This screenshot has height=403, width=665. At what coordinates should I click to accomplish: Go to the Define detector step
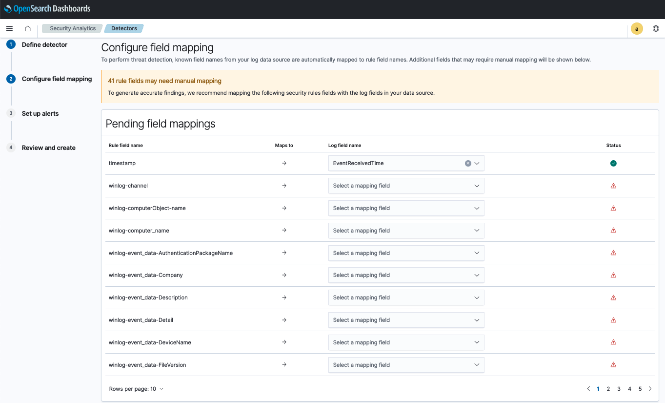tap(44, 44)
